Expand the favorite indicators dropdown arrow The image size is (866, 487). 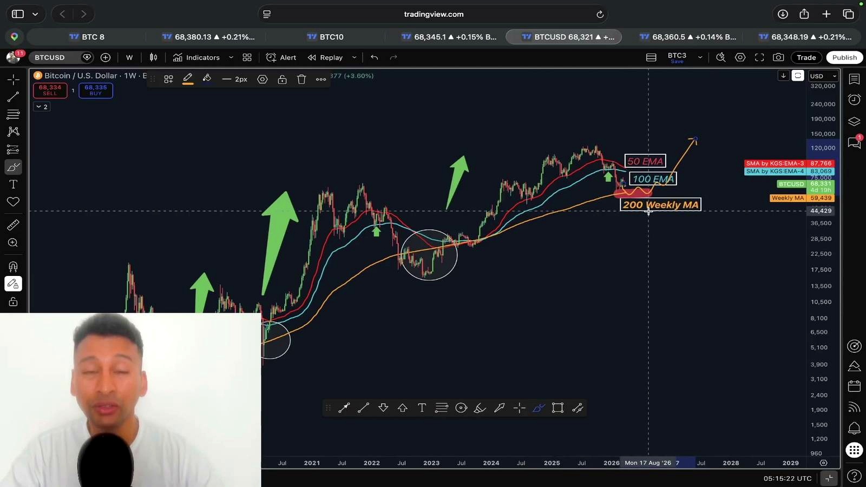[x=231, y=57]
